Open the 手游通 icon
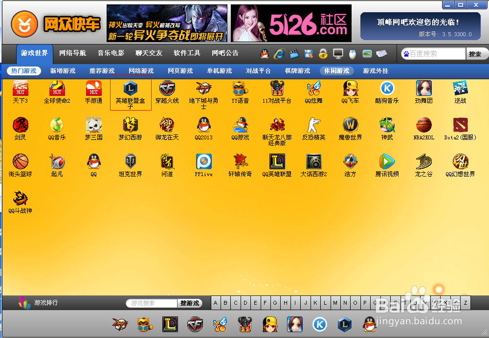Viewport: 489px width, 338px height. (x=93, y=92)
